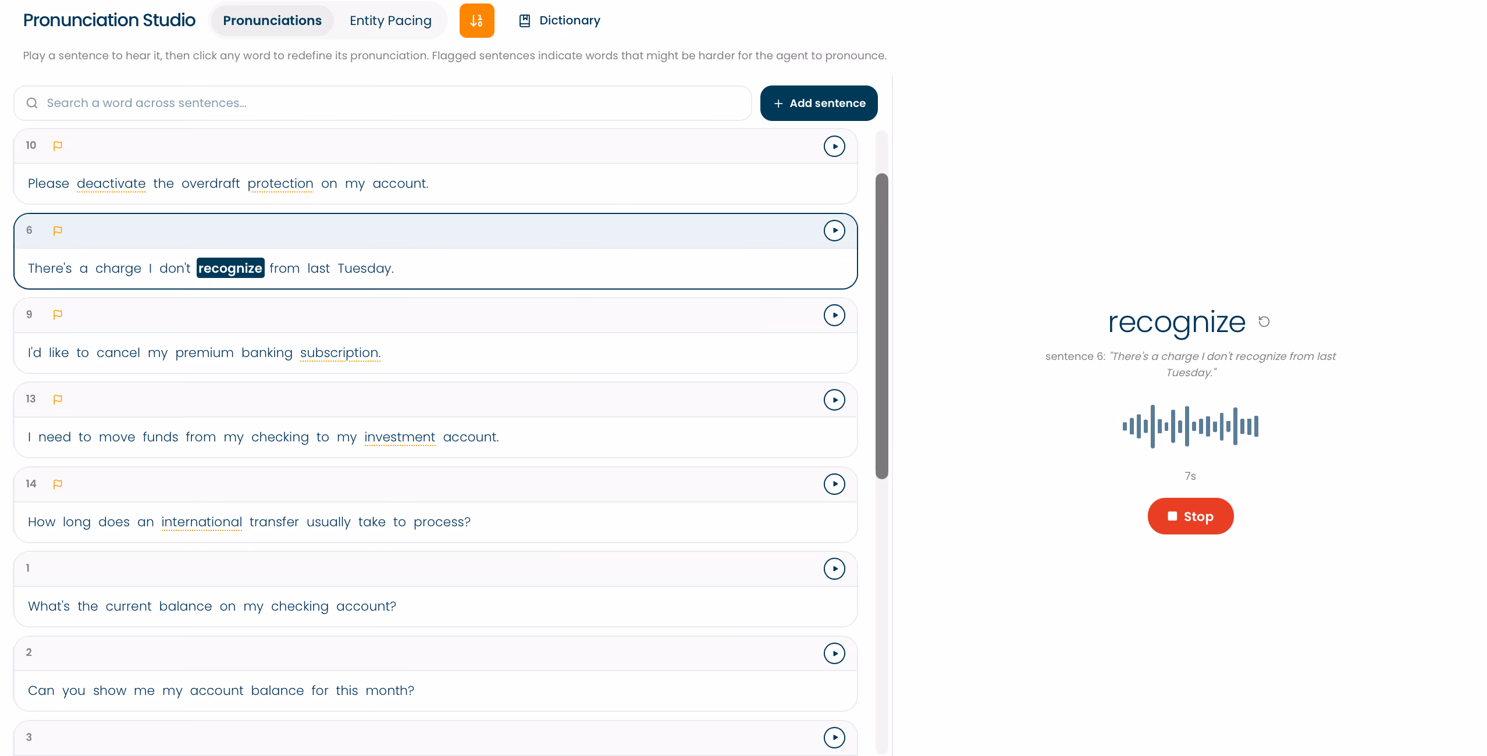Select the word 'international' in sentence 14
Image resolution: width=1487 pixels, height=756 pixels.
[202, 522]
